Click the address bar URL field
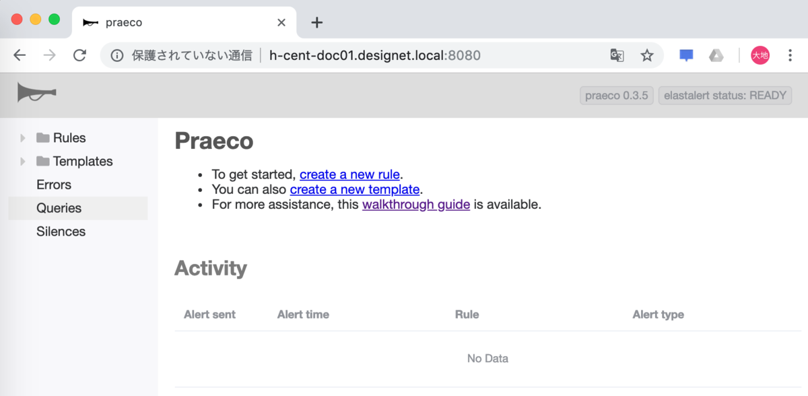 coord(374,55)
